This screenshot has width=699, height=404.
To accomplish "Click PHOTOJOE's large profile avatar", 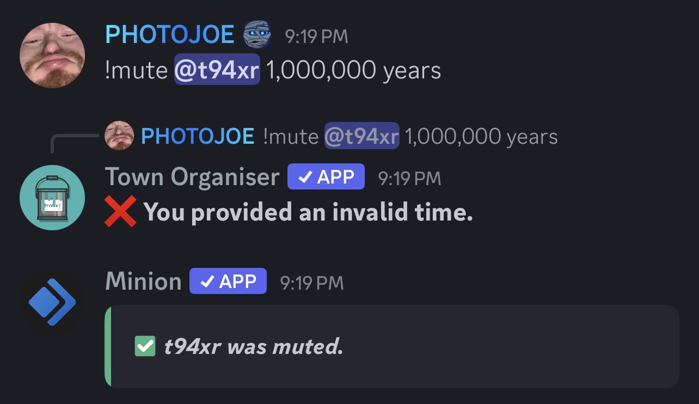I will (52, 55).
